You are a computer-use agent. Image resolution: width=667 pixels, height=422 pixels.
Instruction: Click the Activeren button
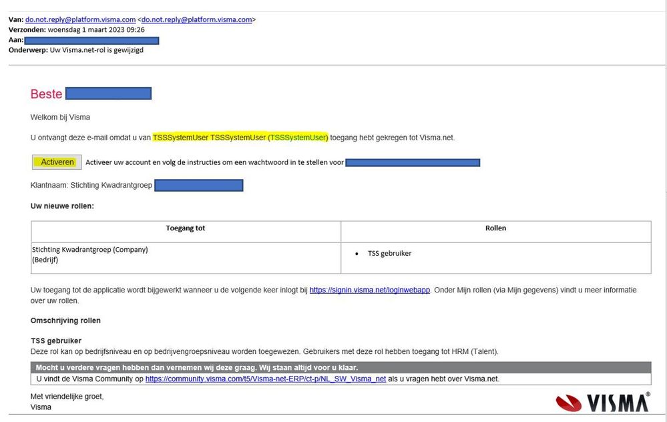[x=57, y=162]
